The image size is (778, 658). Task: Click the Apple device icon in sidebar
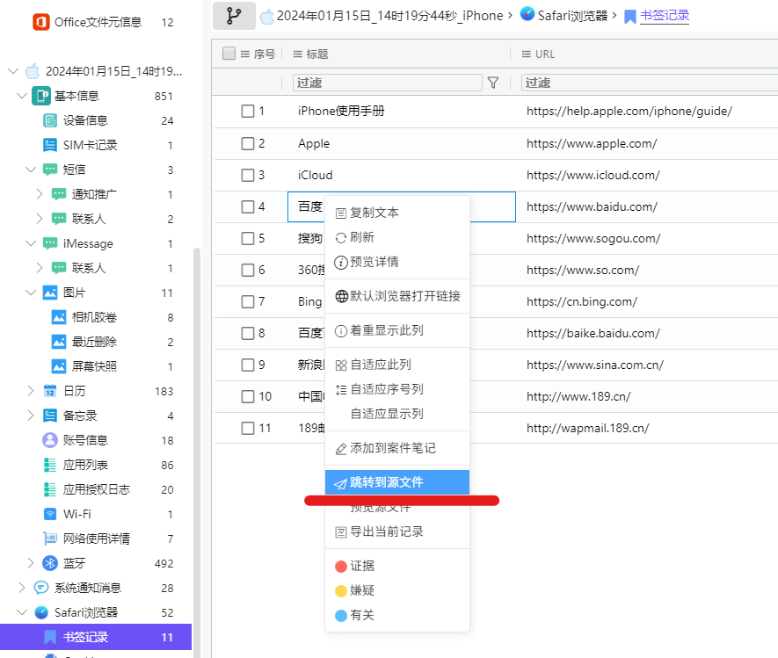point(33,71)
